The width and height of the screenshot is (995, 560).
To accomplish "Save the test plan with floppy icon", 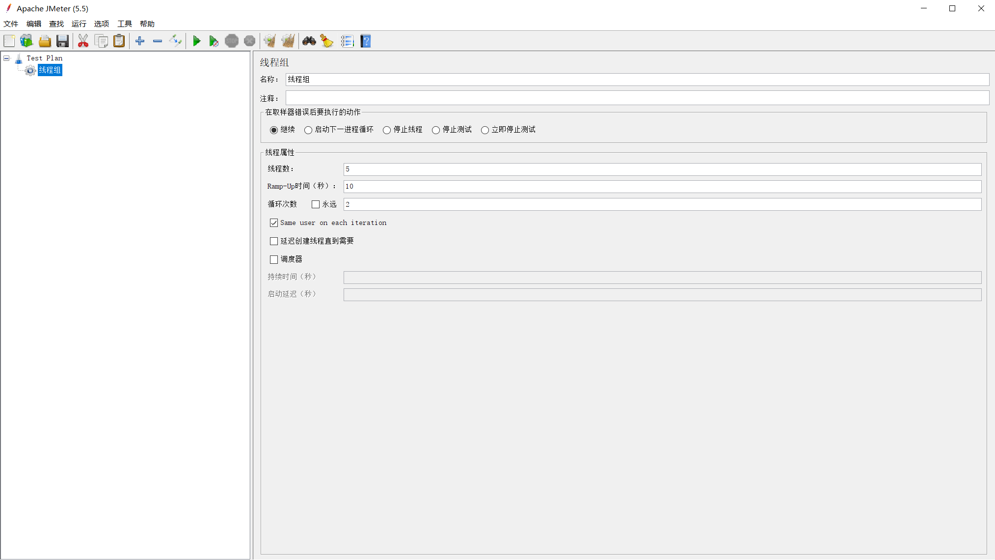I will click(x=62, y=41).
